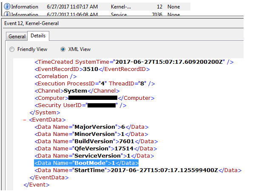Click the 6/27/2017 11:07:17 AM date cell
Image resolution: width=275 pixels, height=195 pixels.
(72, 7)
